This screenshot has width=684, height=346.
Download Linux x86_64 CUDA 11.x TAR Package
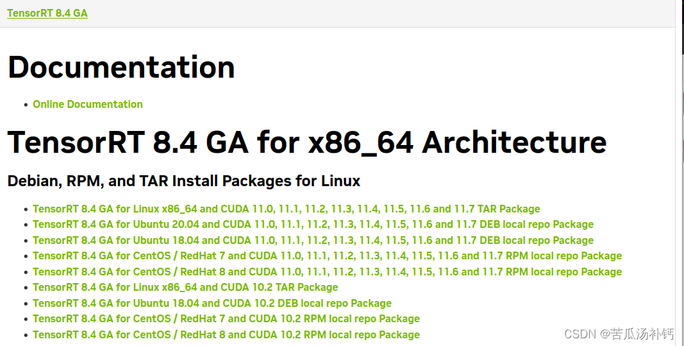[286, 209]
